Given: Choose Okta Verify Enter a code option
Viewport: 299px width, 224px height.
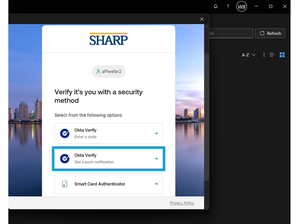Looking at the screenshot, I should [x=109, y=133].
